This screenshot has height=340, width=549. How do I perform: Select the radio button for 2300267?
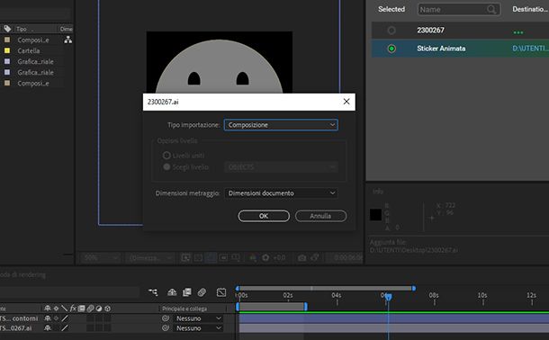pyautogui.click(x=391, y=31)
